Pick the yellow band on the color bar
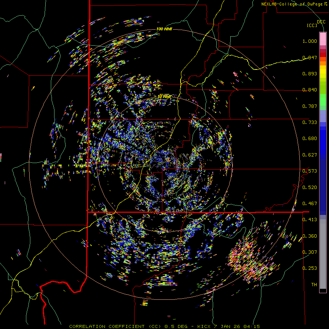The width and height of the screenshot is (329, 329). [x=323, y=72]
